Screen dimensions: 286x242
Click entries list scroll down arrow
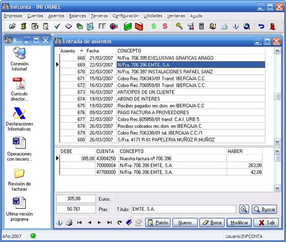click(x=277, y=142)
